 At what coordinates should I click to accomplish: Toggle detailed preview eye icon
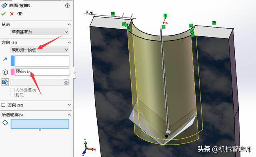[20, 14]
